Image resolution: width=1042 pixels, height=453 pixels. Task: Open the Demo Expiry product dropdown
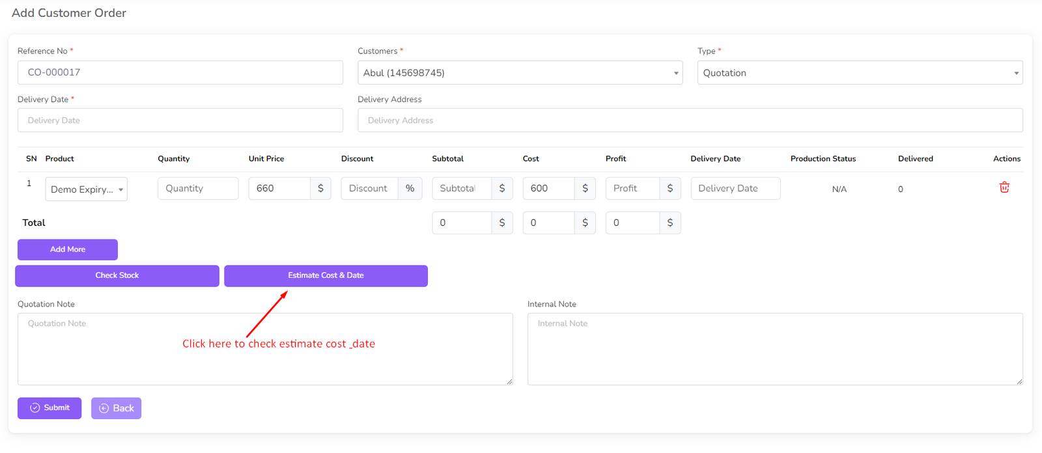click(86, 189)
